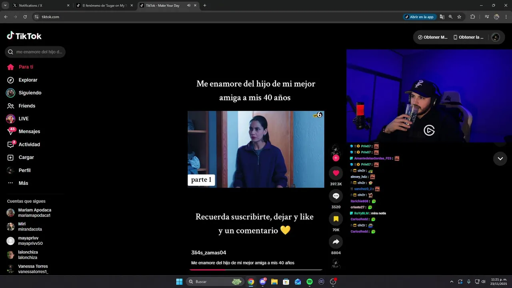
Task: Switch to El fenómeno de 'Sugar on My' tab
Action: pyautogui.click(x=104, y=6)
